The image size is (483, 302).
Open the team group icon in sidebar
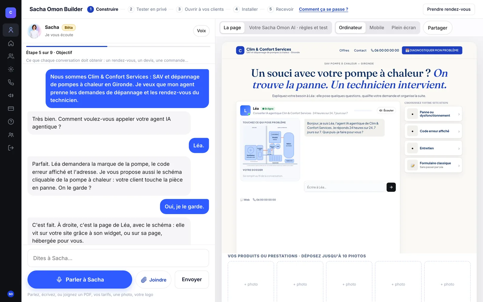(11, 135)
